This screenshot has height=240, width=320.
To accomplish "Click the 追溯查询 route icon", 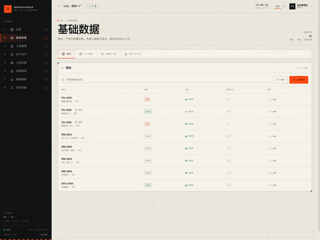I will click(x=12, y=71).
